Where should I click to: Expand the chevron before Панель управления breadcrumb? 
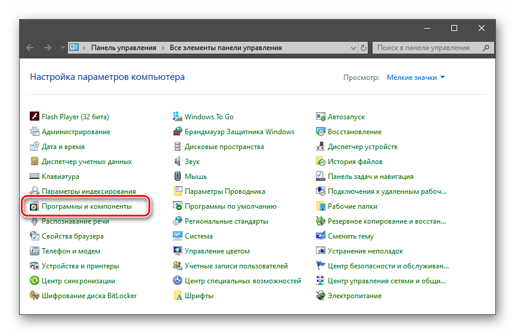click(85, 48)
